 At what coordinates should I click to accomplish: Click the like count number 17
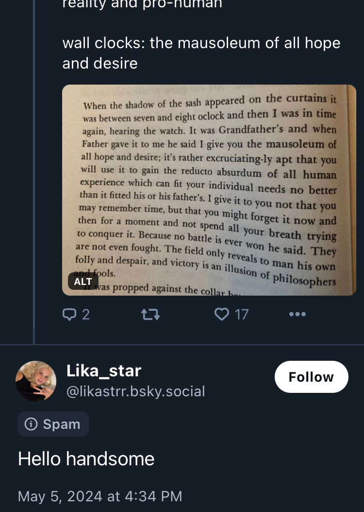(242, 315)
